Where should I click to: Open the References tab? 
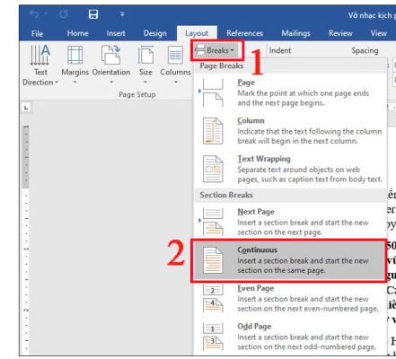[244, 33]
